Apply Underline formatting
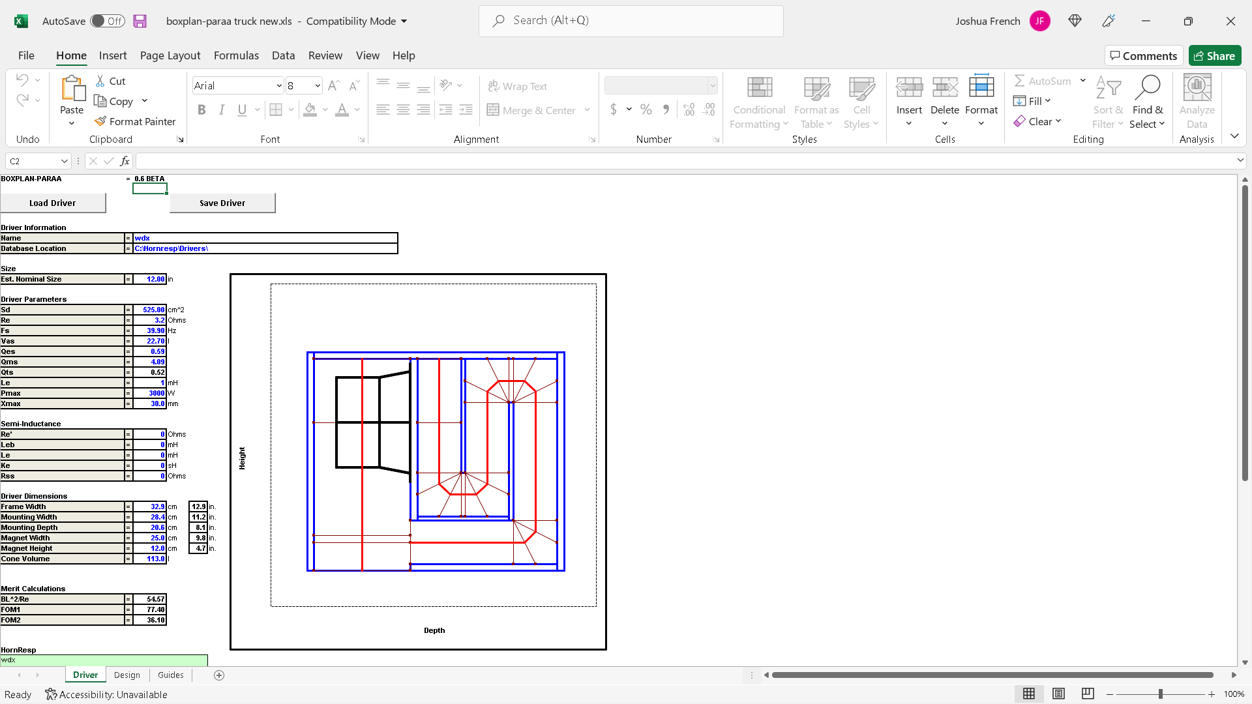This screenshot has height=704, width=1252. (x=242, y=110)
